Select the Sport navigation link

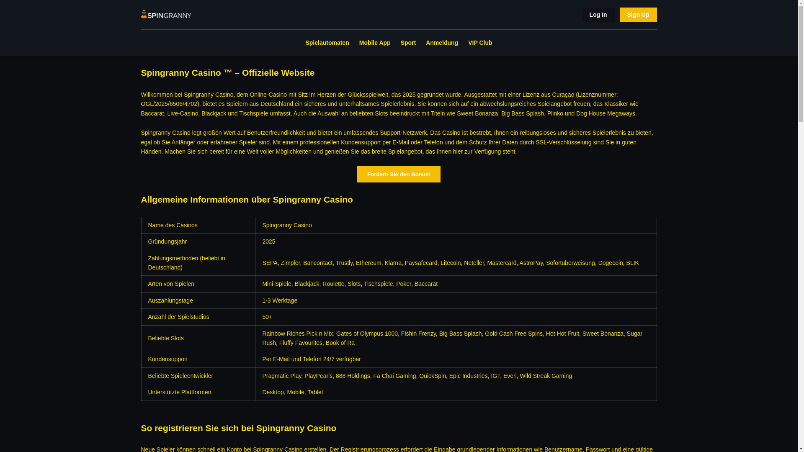click(408, 43)
